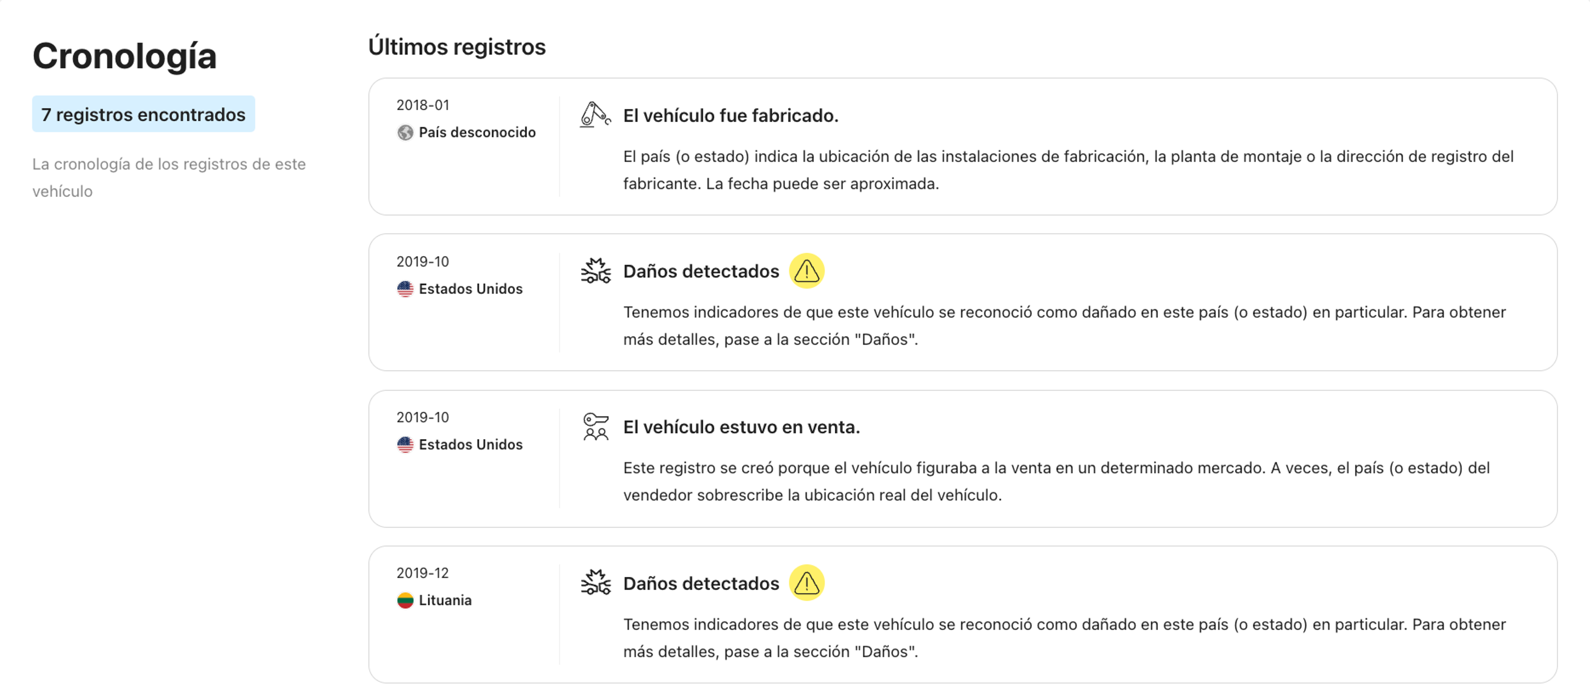Click El vehículo fue fabricado title
Screen dimensions: 1590x696
(730, 115)
